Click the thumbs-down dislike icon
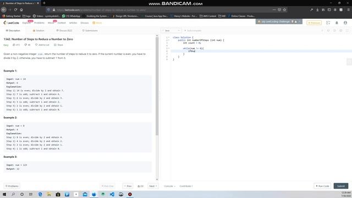 (x=26, y=45)
